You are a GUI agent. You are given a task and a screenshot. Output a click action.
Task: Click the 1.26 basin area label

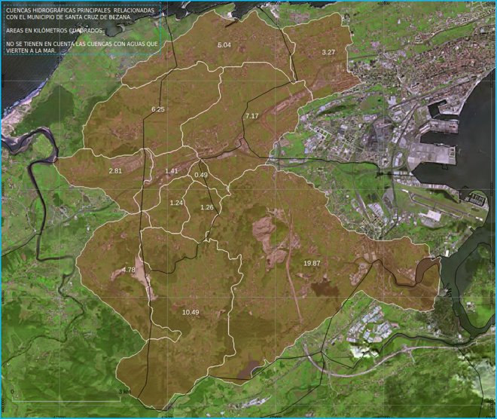pyautogui.click(x=207, y=207)
